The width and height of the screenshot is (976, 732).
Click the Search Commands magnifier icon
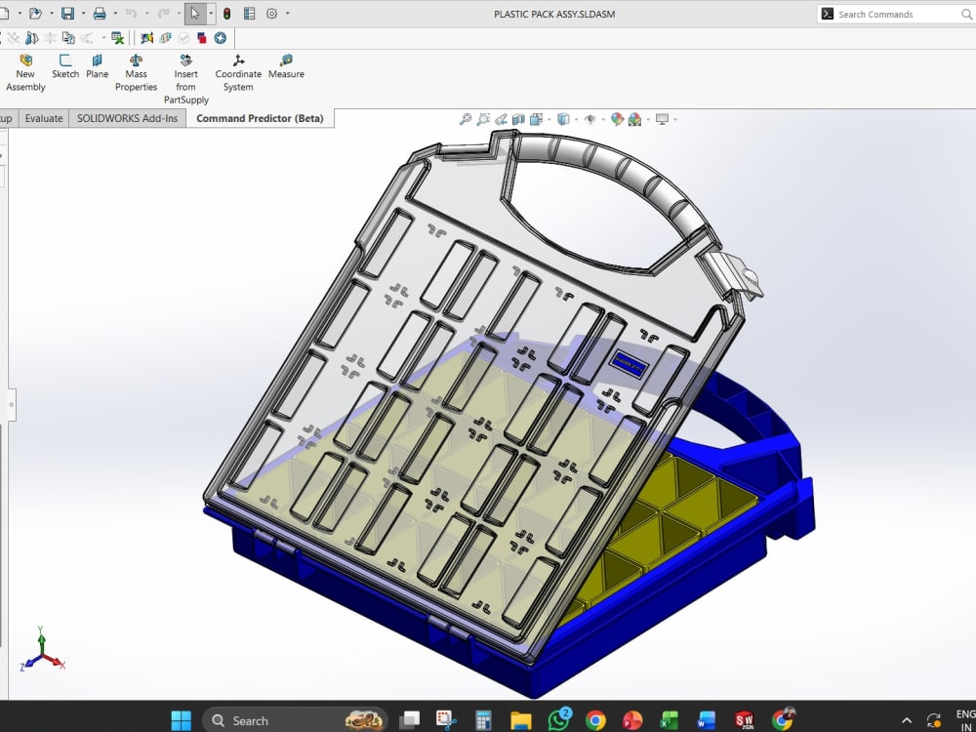[966, 14]
